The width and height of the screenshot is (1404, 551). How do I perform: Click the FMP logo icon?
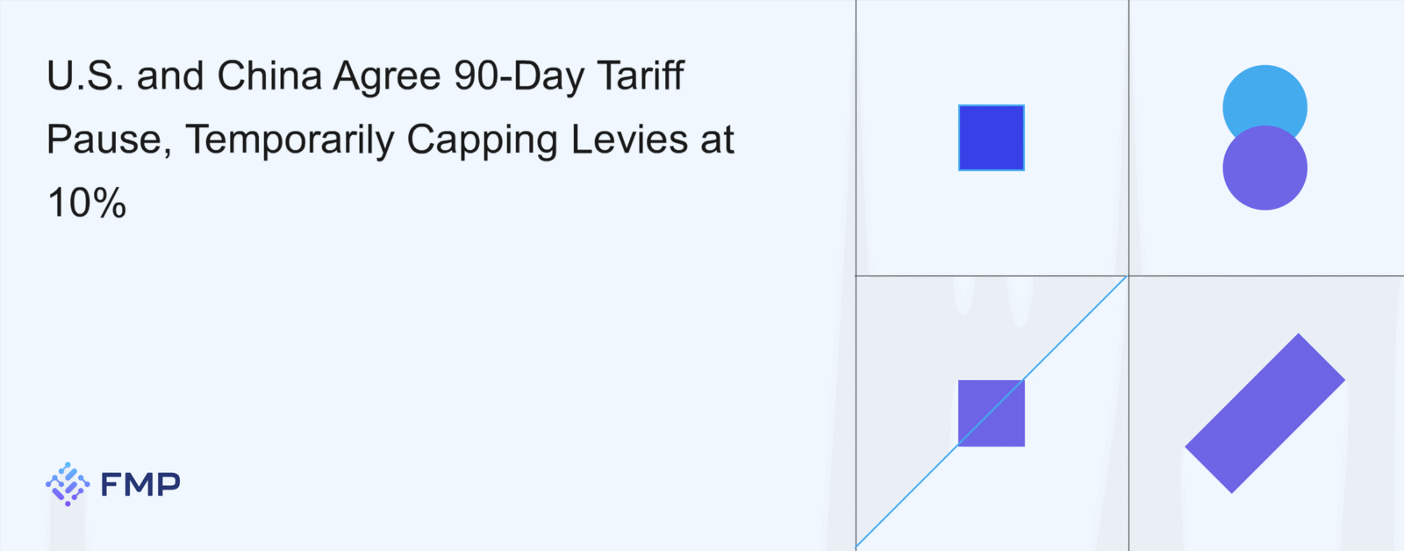(x=68, y=484)
